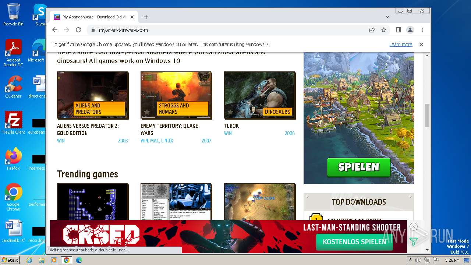This screenshot has height=265, width=471.
Task: Bookmark this page with the star icon
Action: (x=384, y=30)
